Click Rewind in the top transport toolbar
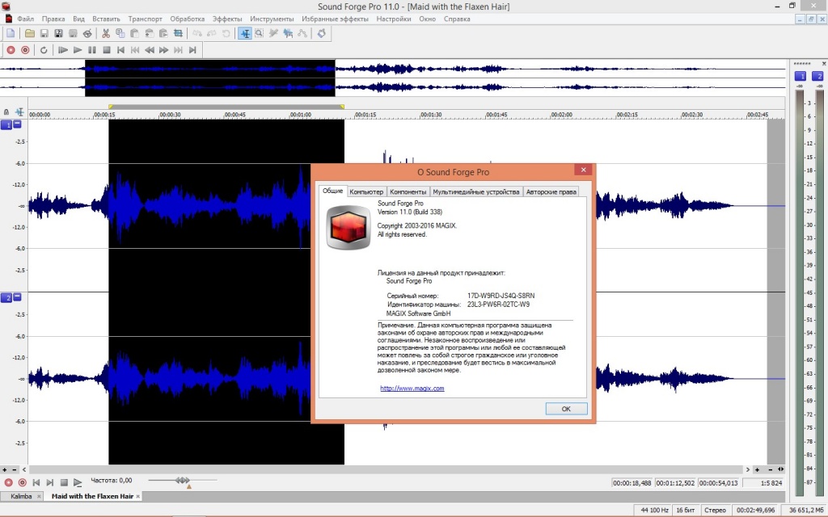Image resolution: width=828 pixels, height=517 pixels. [150, 50]
